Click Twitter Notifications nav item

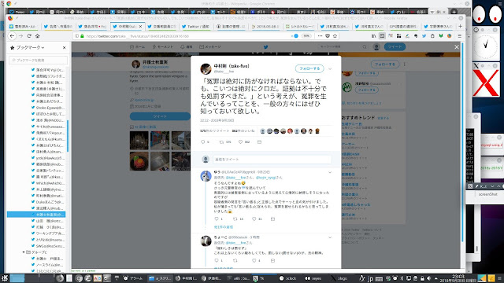[187, 47]
